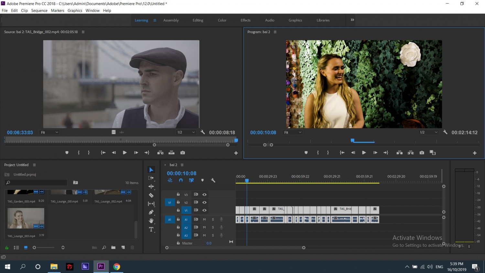This screenshot has height=273, width=485.
Task: Click Source monitor Insert button
Action: click(160, 153)
